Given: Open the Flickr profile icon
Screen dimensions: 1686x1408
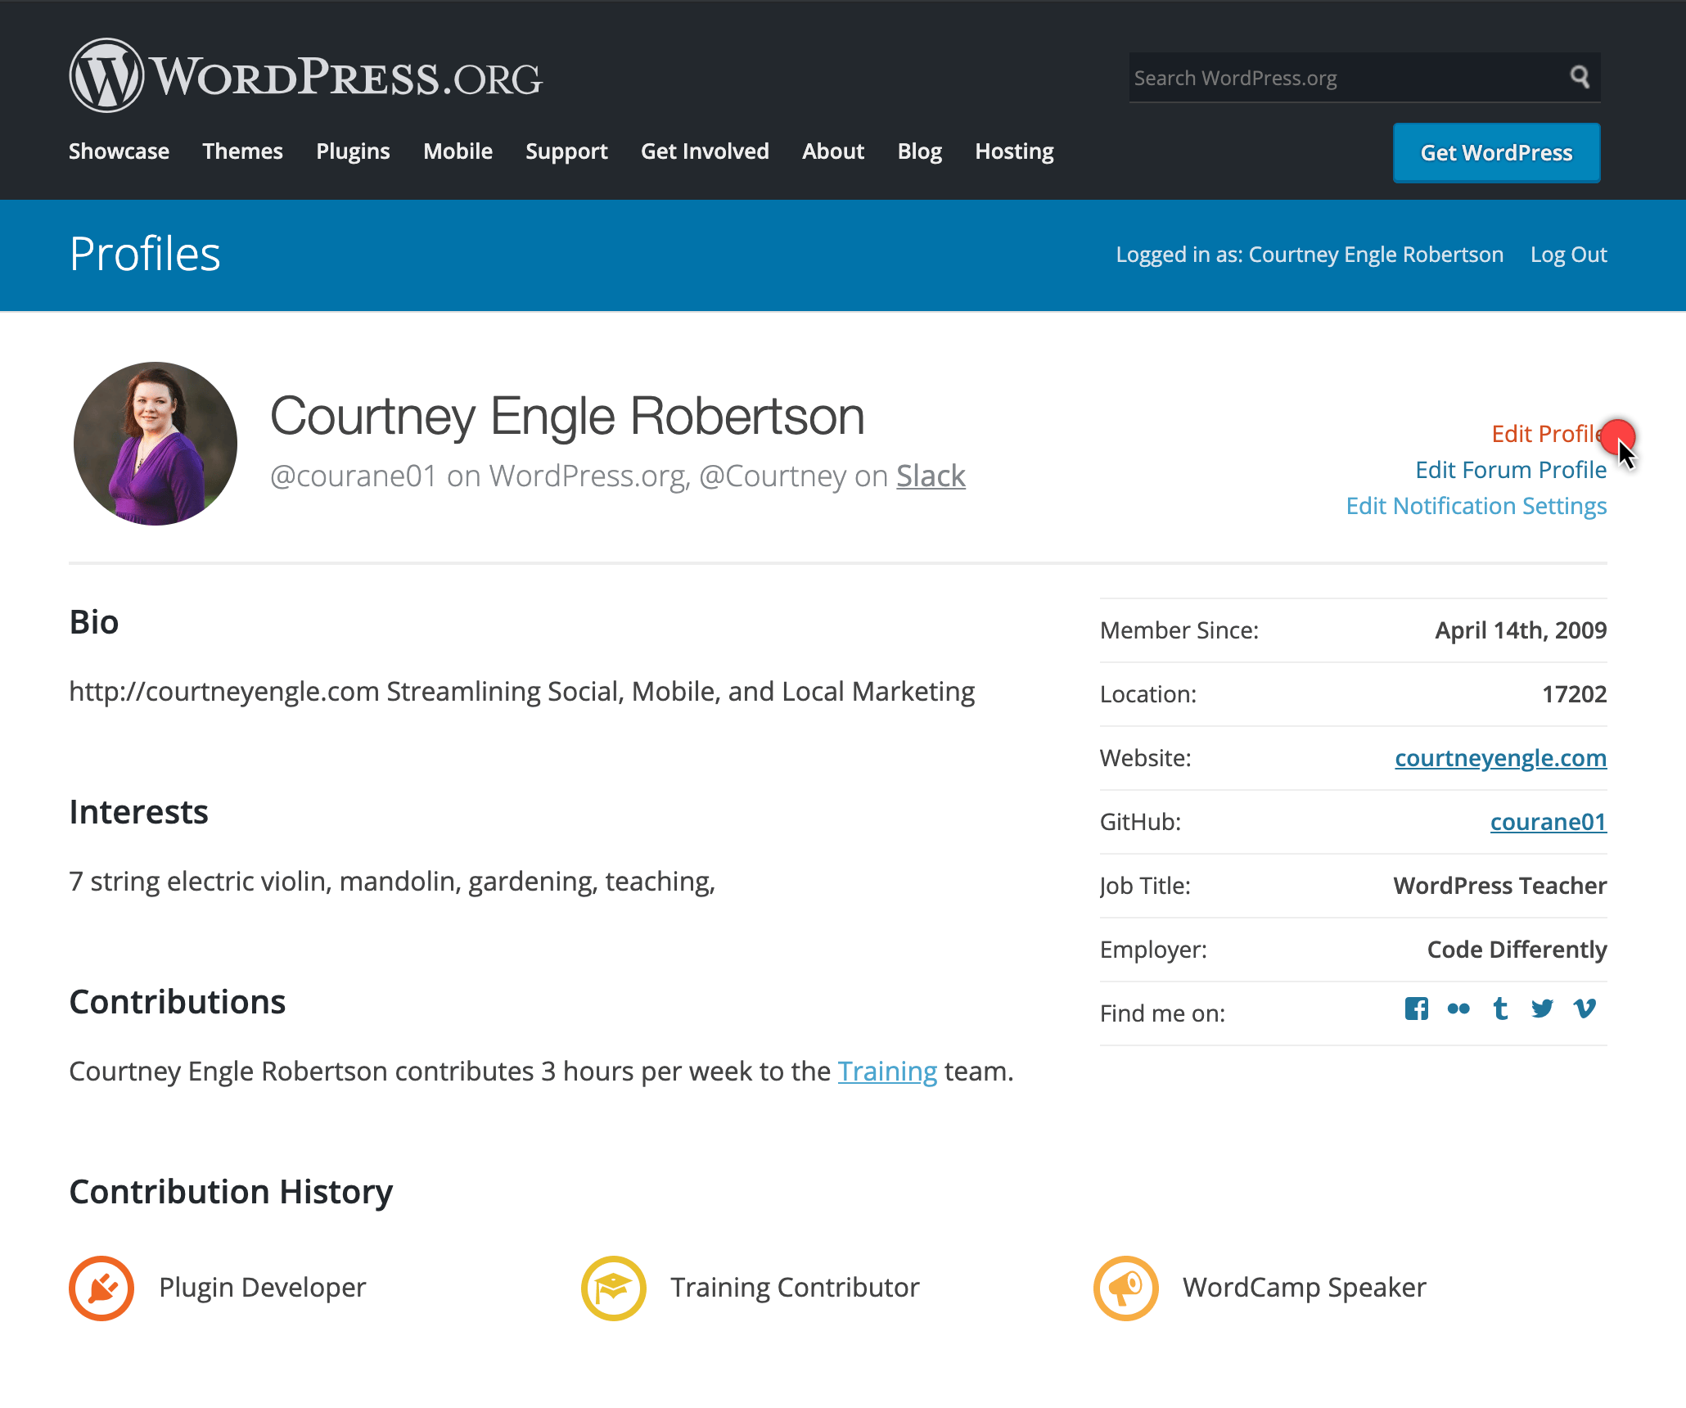Looking at the screenshot, I should coord(1458,1009).
